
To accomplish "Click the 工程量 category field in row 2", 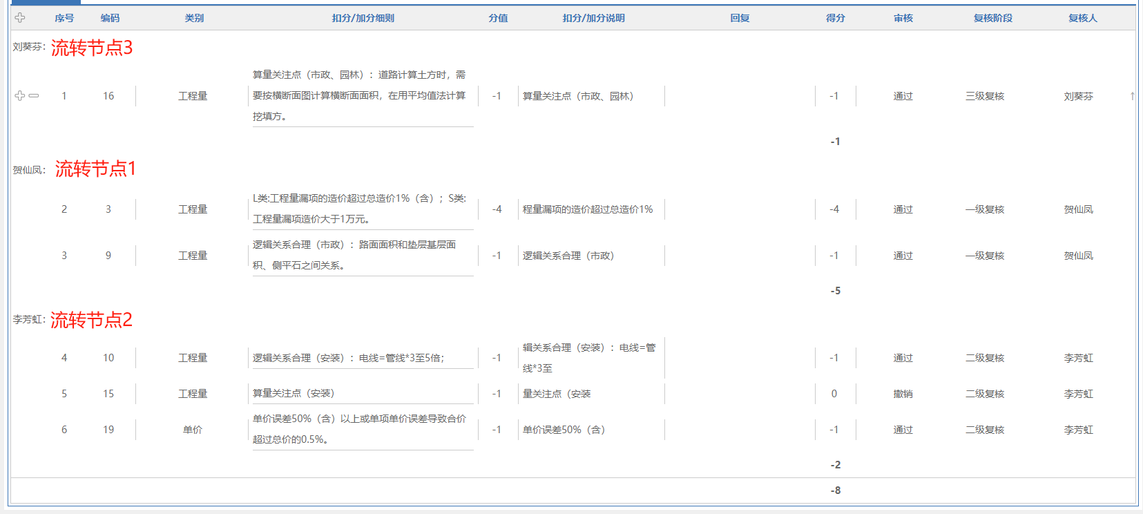I will pyautogui.click(x=193, y=209).
